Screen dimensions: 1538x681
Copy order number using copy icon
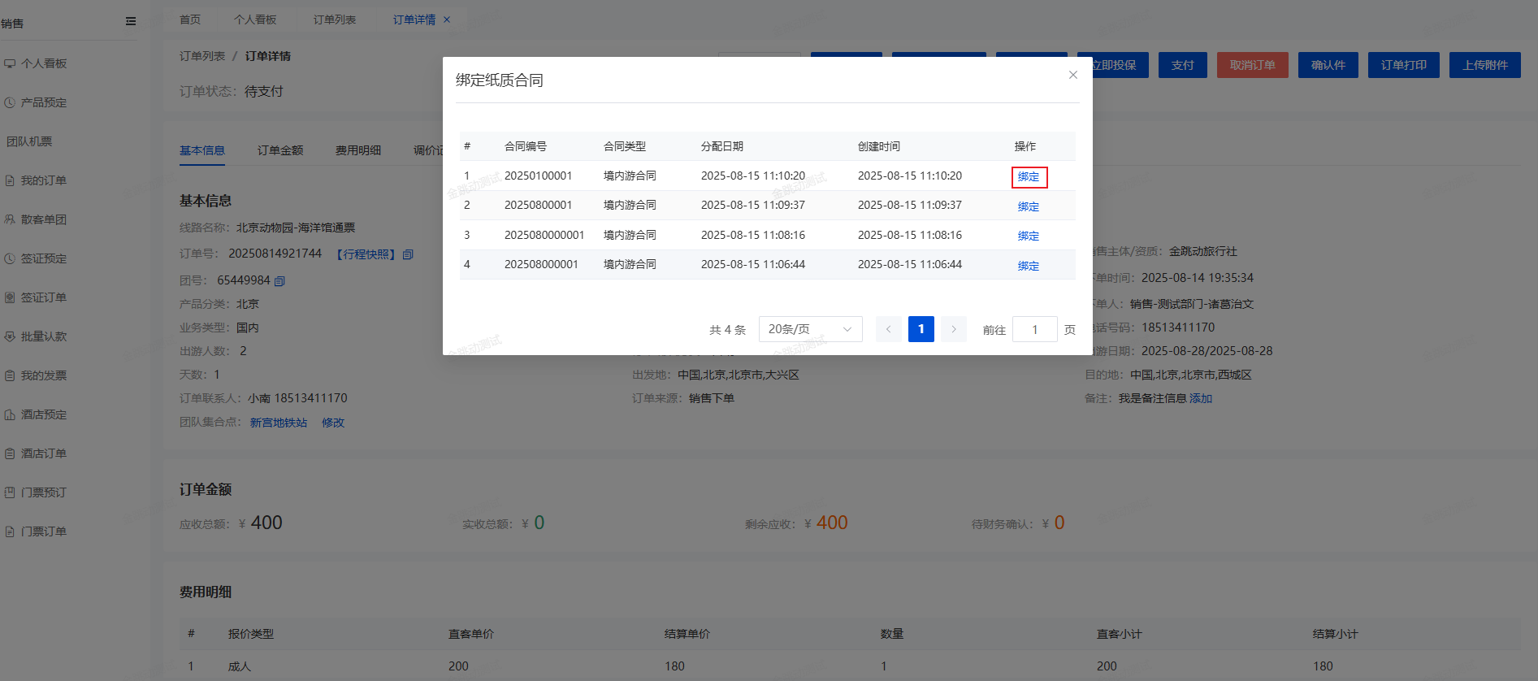coord(408,254)
